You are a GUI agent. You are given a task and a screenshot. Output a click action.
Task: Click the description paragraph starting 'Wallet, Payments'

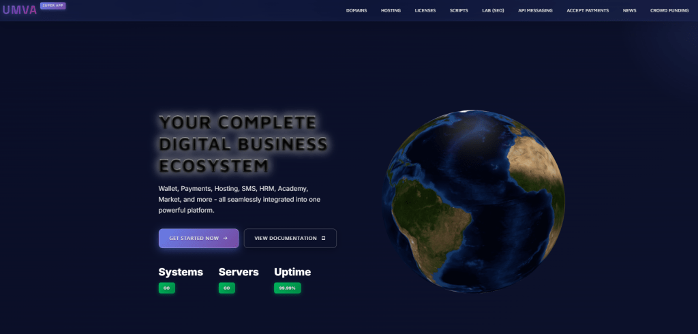[239, 200]
